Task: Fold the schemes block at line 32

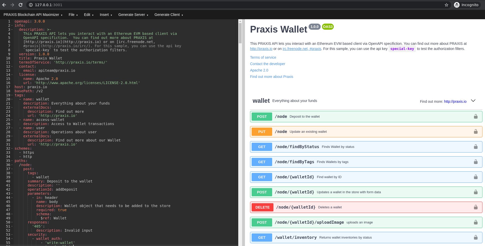Action: click(x=12, y=148)
